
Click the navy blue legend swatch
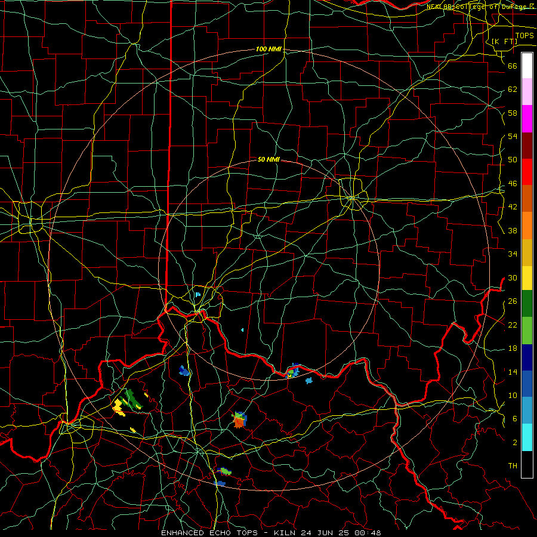[527, 357]
